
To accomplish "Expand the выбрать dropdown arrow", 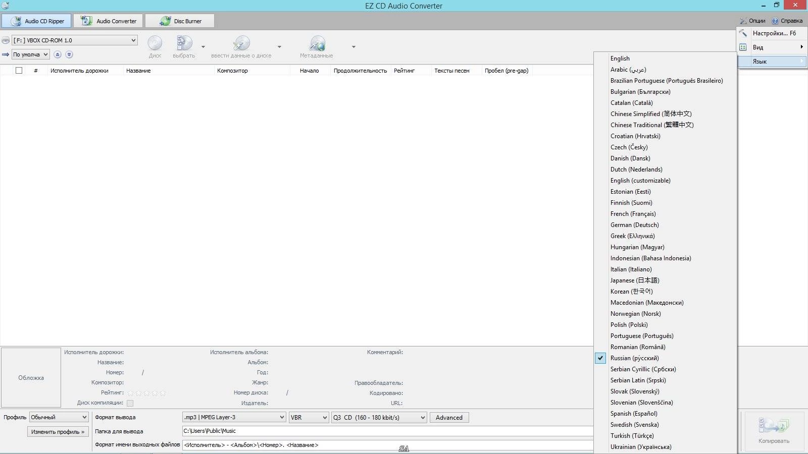I will point(204,47).
